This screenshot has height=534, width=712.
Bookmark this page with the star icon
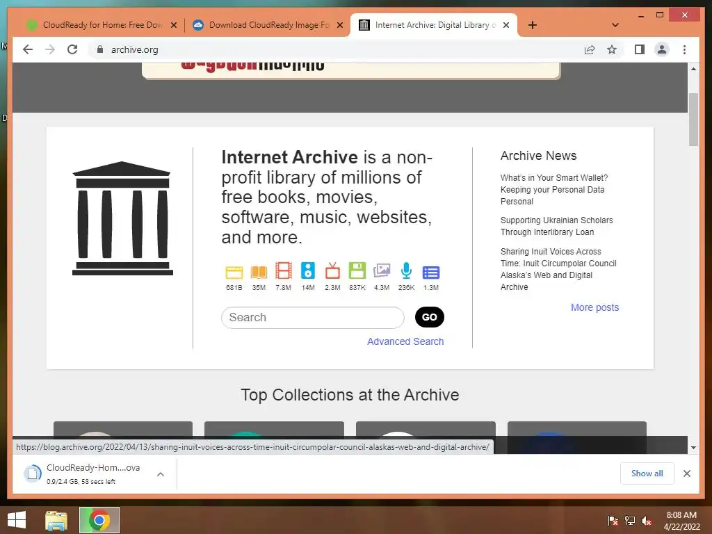[612, 49]
